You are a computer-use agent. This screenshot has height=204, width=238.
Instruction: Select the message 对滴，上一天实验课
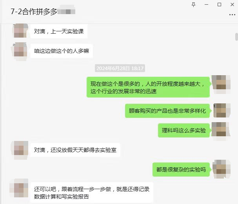coord(59,31)
